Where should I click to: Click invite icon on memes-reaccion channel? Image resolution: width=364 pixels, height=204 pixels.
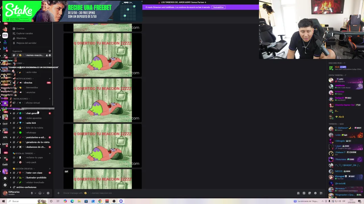point(47,55)
